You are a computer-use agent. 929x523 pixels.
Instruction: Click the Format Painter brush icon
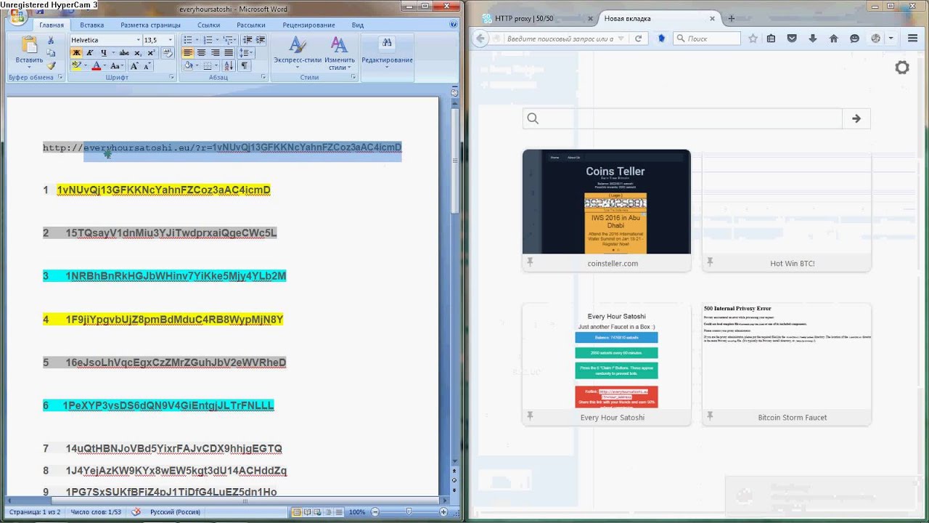(x=51, y=64)
